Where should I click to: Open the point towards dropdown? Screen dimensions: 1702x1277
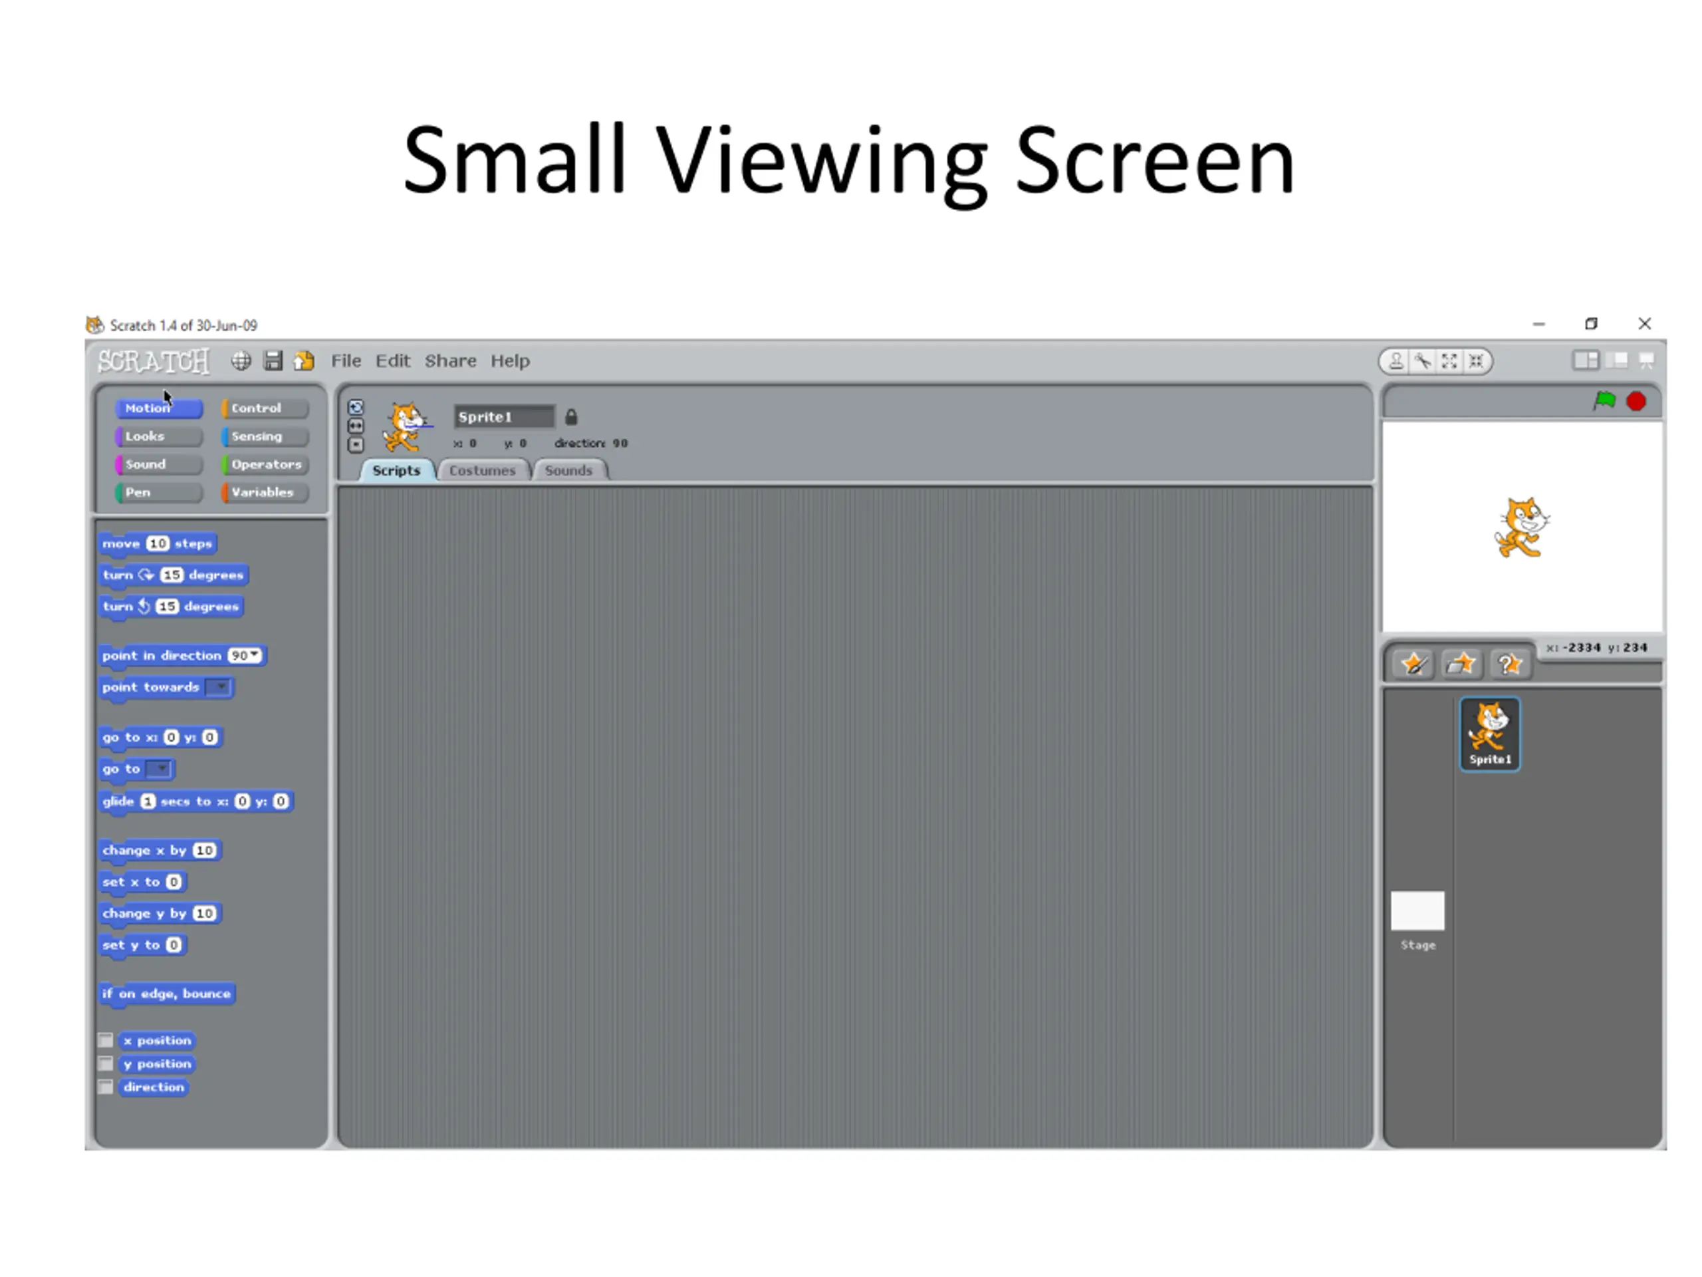[219, 686]
